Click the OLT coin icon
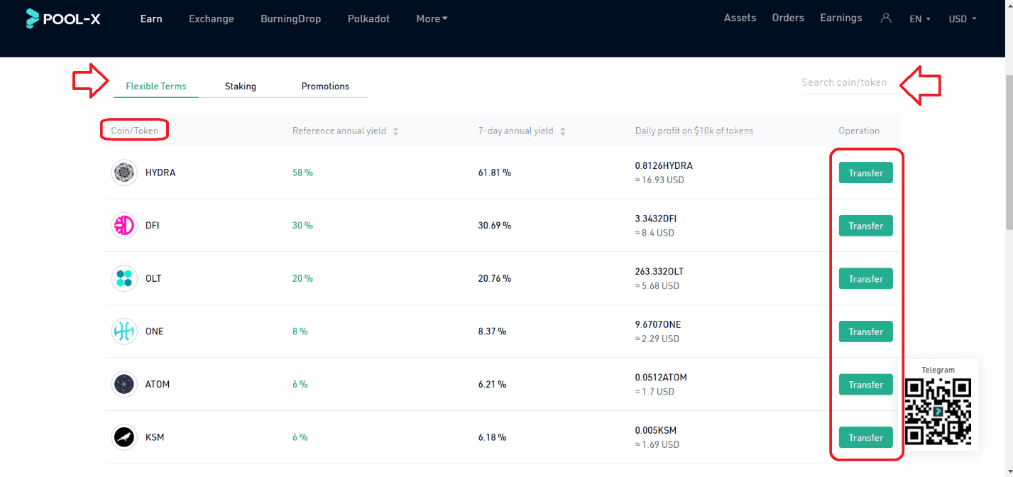Viewport: 1013px width, 477px height. pyautogui.click(x=124, y=278)
